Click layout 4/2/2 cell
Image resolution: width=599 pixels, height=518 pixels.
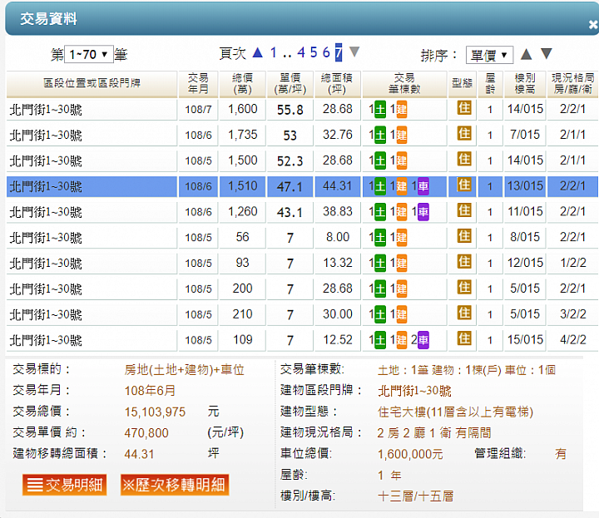572,340
